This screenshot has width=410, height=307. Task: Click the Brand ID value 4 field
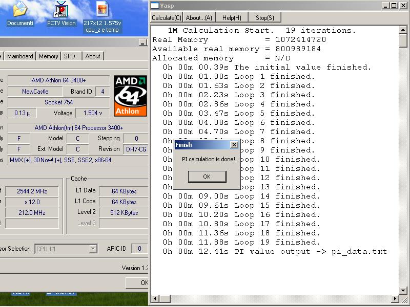click(102, 92)
